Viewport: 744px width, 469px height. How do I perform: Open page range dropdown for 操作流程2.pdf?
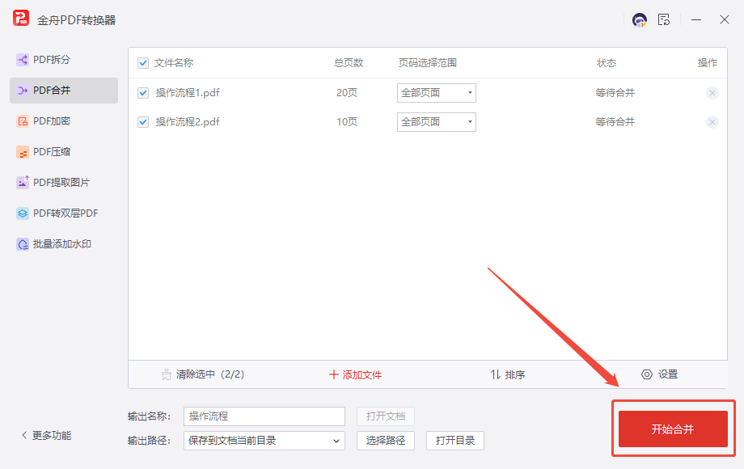tap(437, 122)
